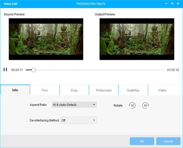
Task: Go to the Watermark tab
Action: click(104, 90)
